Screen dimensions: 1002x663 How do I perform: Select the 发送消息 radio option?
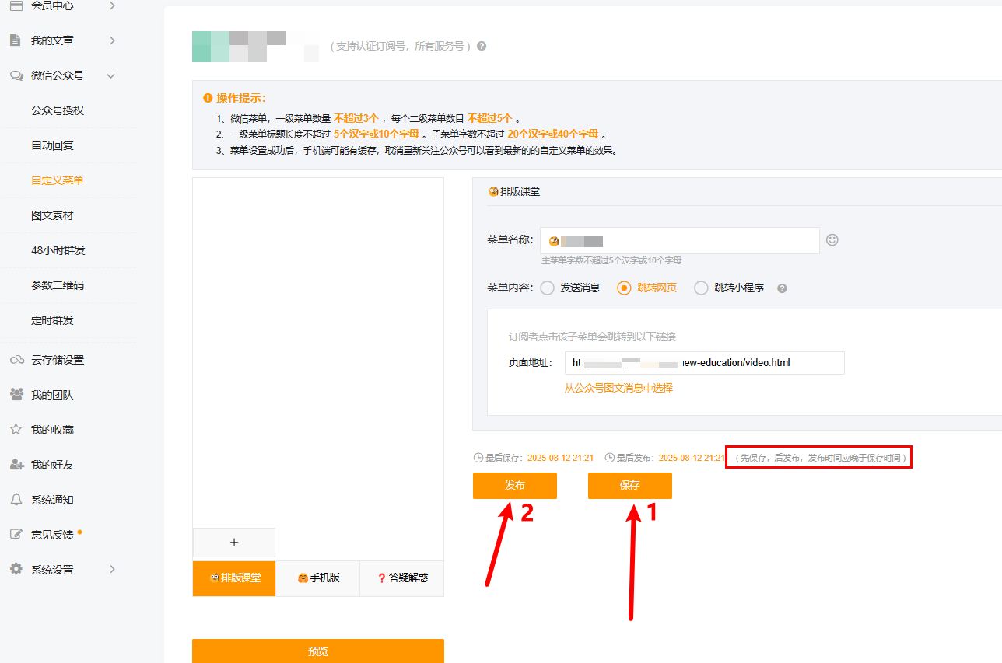coord(548,288)
